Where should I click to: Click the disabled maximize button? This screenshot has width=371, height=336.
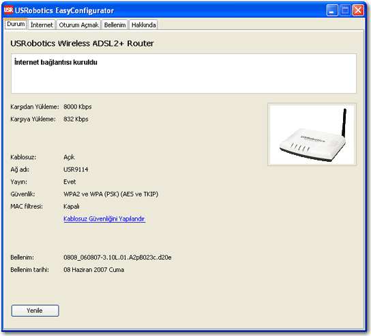tap(345, 10)
